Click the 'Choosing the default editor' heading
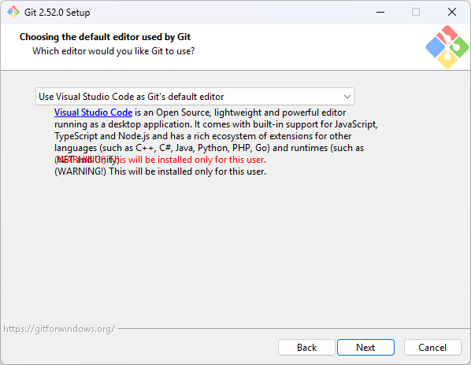This screenshot has width=471, height=365. [x=105, y=37]
